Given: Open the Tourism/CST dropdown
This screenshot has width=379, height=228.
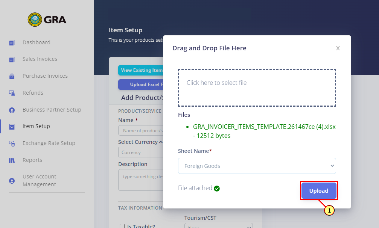Looking at the screenshot, I should pos(219,226).
